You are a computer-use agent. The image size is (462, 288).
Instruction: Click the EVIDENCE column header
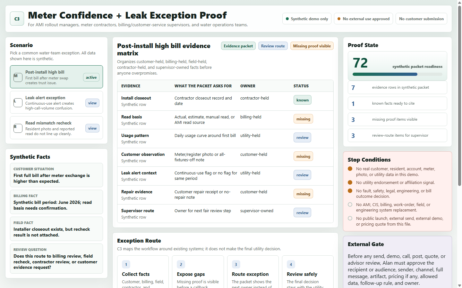[131, 86]
